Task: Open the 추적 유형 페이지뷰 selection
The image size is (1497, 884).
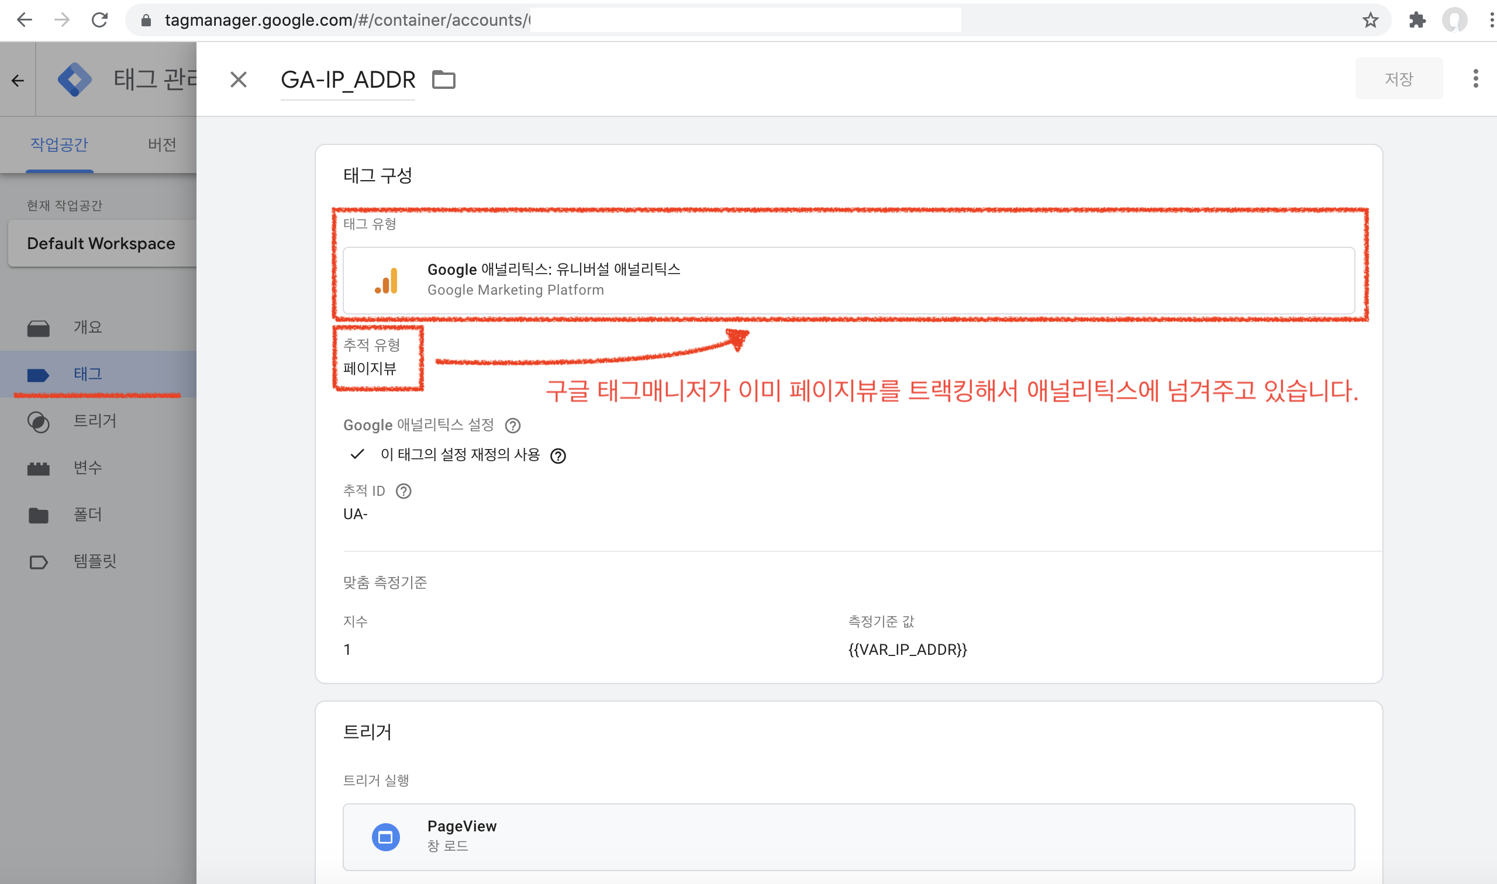Action: point(370,368)
